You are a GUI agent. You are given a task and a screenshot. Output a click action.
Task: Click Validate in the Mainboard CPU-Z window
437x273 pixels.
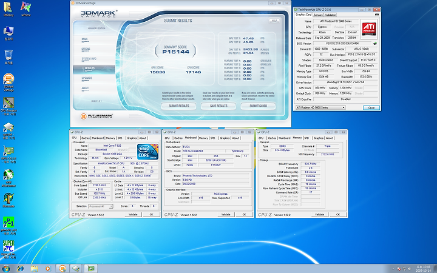[226, 215]
